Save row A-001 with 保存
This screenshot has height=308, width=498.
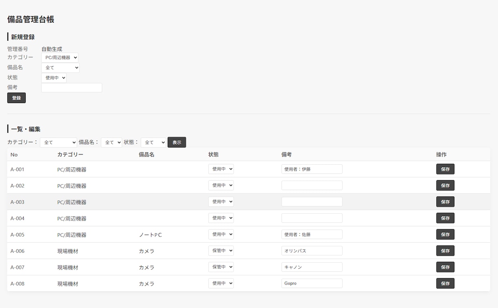(x=445, y=169)
